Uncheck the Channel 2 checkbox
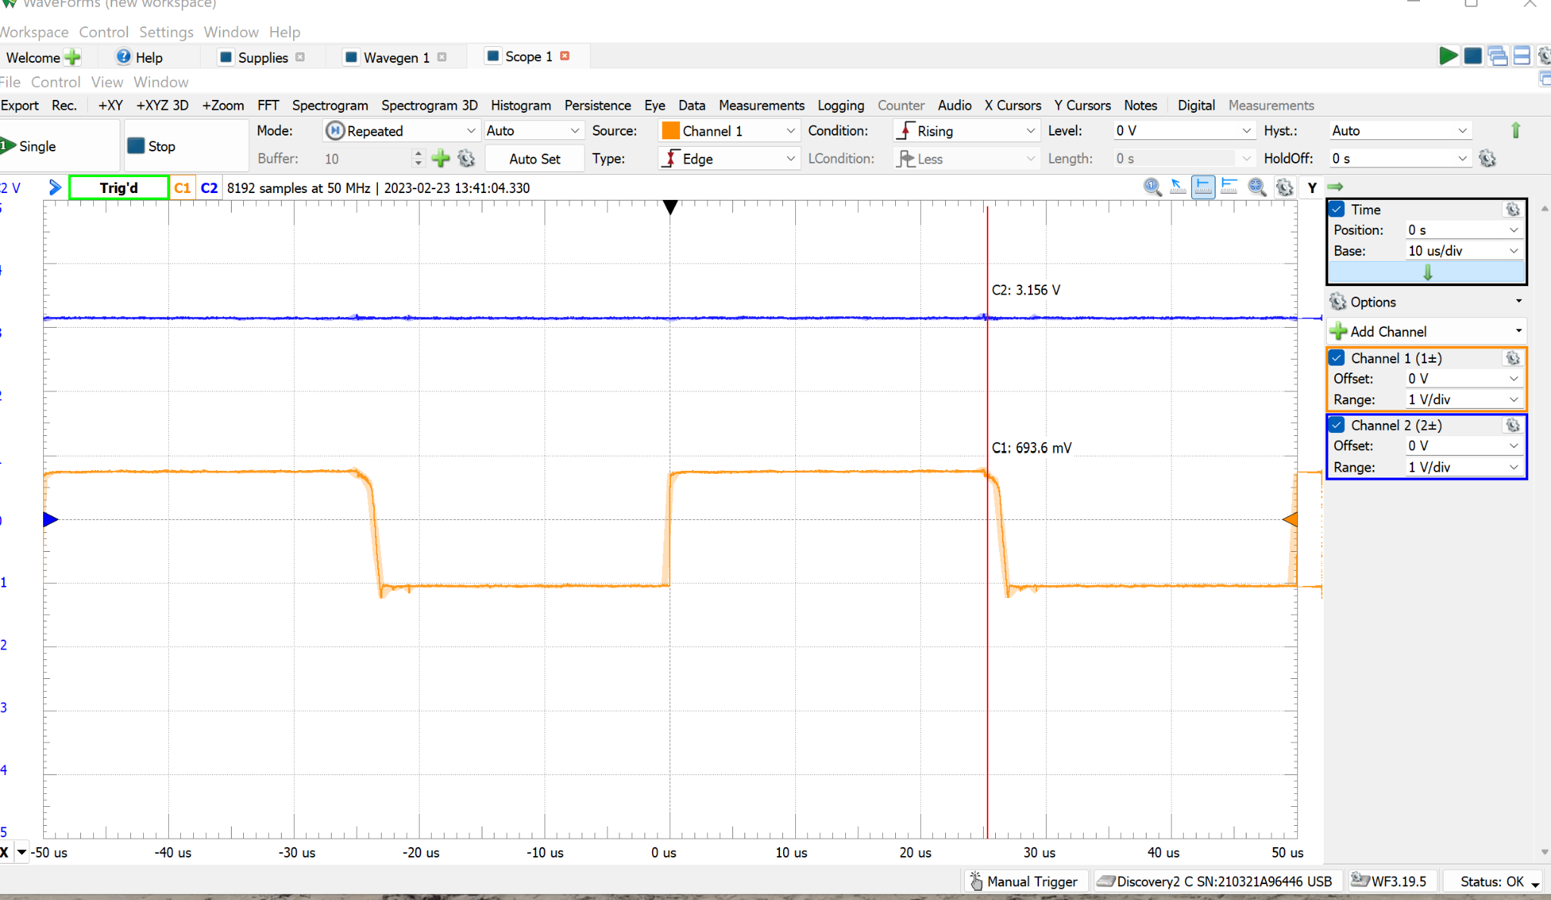 point(1337,425)
